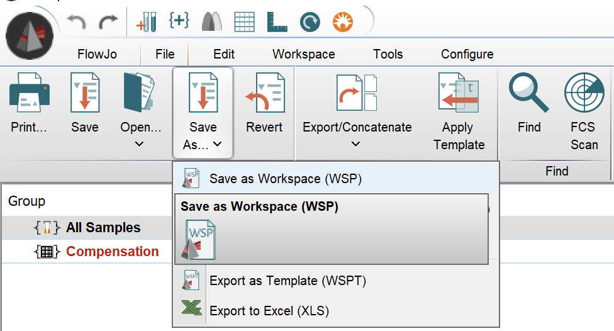614x331 pixels.
Task: Click the Print printer icon
Action: pyautogui.click(x=30, y=93)
